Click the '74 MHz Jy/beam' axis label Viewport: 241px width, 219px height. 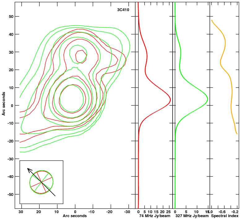tap(155, 216)
